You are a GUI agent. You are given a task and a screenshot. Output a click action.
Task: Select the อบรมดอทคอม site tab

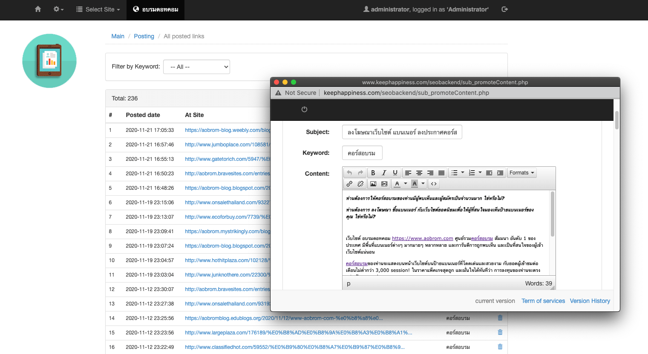(x=156, y=9)
